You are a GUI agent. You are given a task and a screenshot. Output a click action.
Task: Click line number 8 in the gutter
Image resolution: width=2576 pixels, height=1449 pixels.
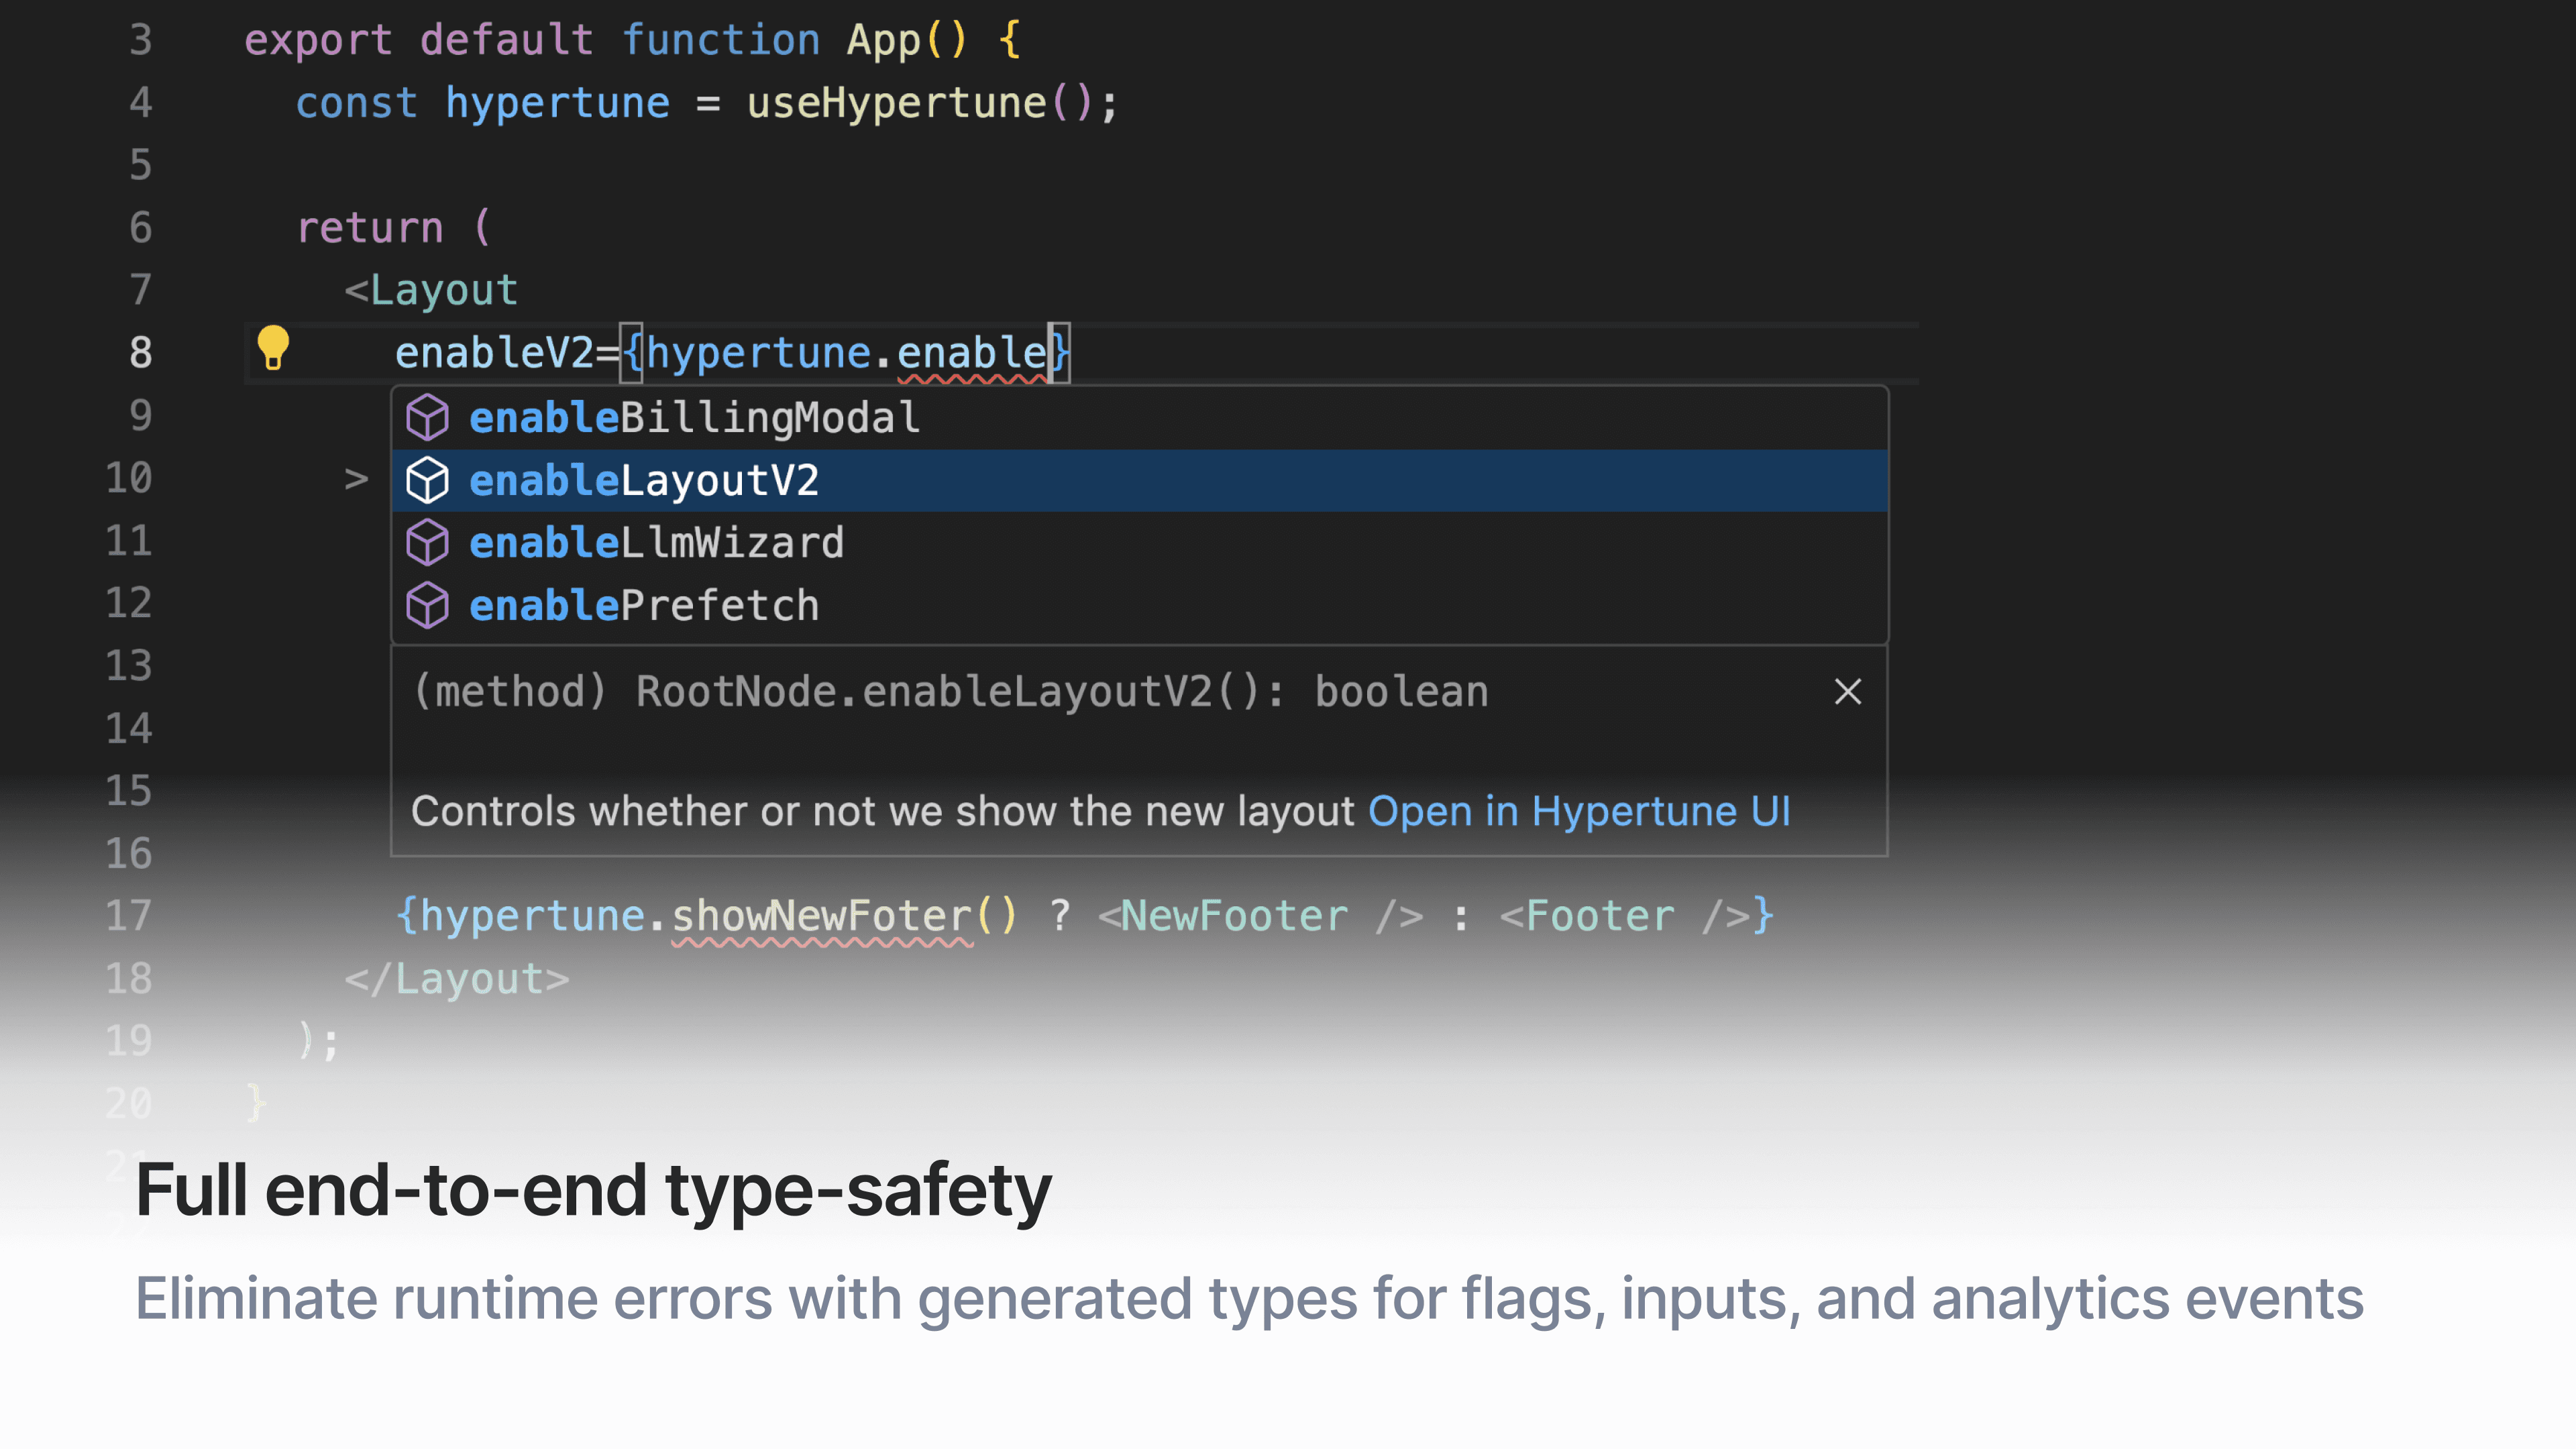(x=141, y=353)
